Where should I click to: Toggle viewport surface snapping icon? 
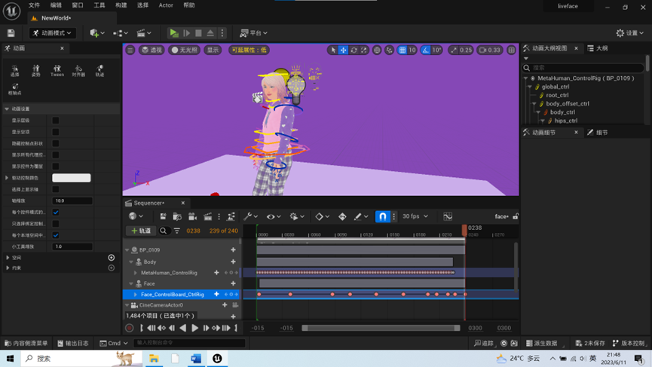coord(389,50)
